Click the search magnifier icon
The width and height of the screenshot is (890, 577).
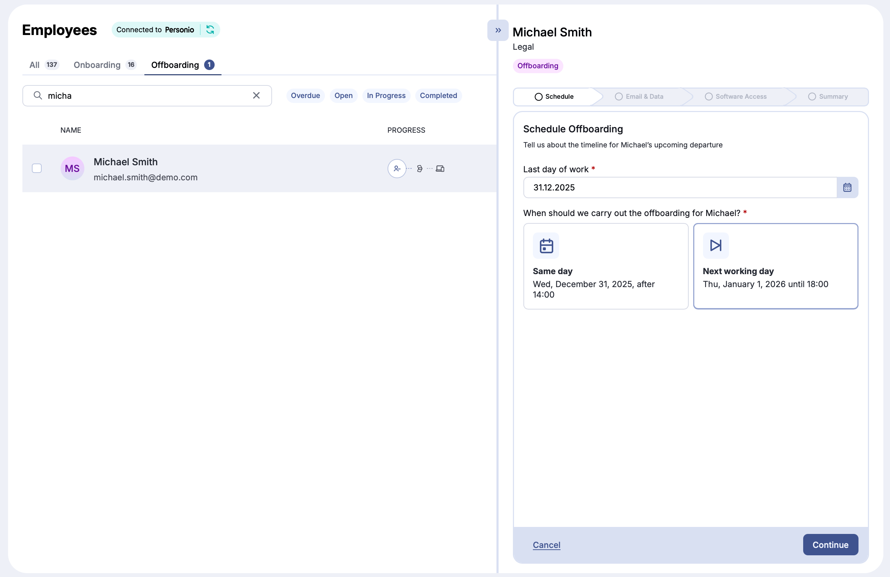pyautogui.click(x=37, y=95)
